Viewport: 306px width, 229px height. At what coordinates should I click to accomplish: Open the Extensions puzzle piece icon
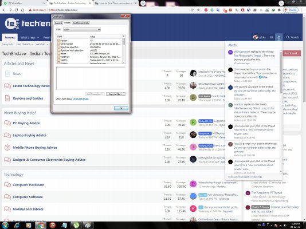(x=279, y=10)
